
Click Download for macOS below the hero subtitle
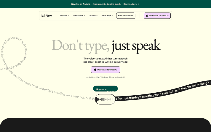[105, 70]
